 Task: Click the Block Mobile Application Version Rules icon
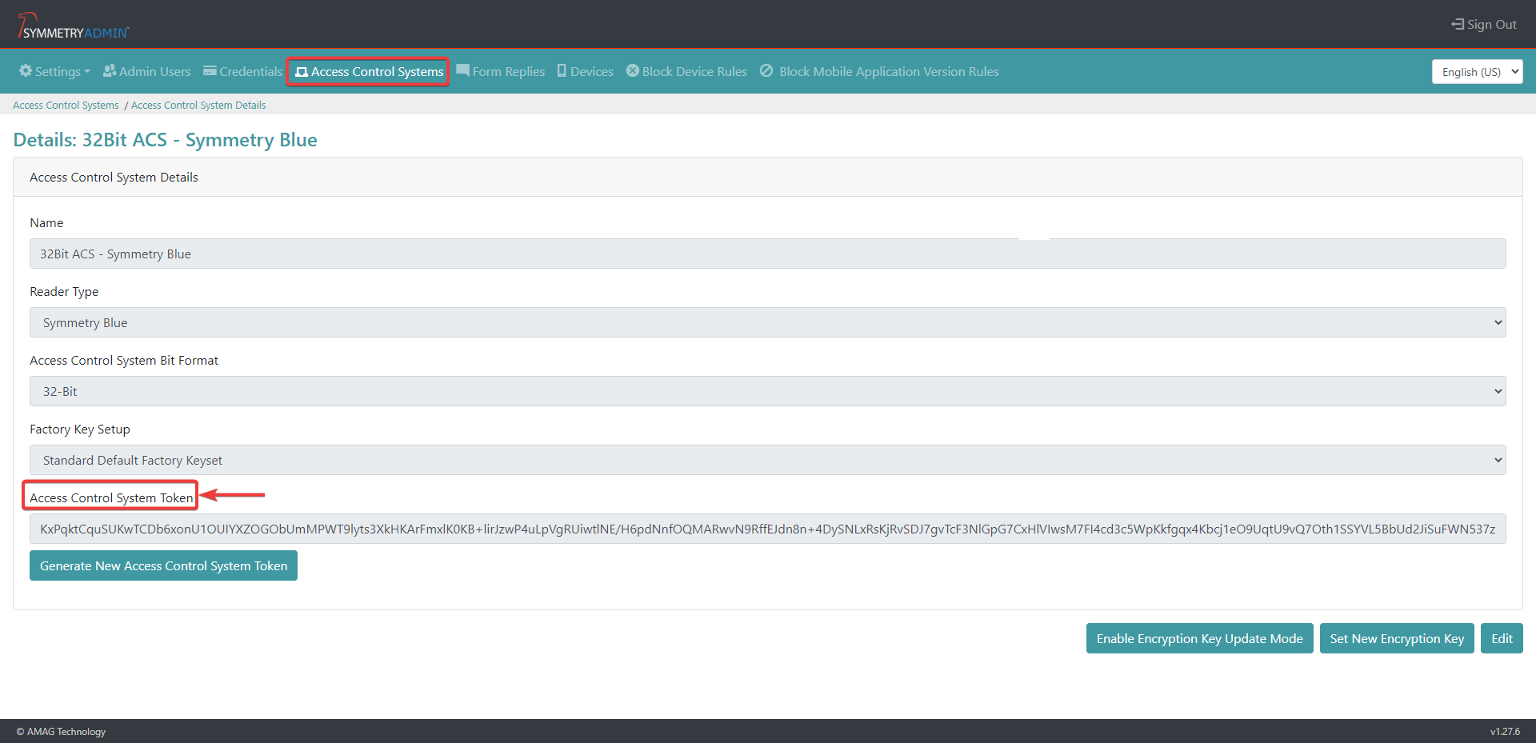pyautogui.click(x=766, y=70)
